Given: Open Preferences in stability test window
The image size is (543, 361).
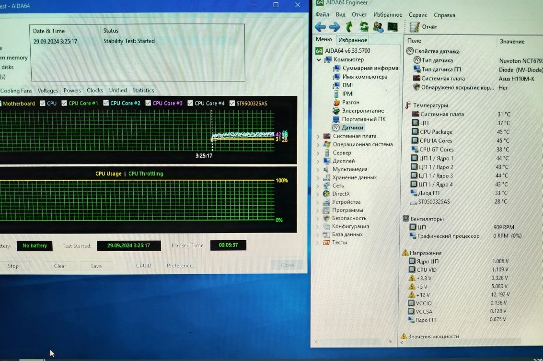Looking at the screenshot, I should (180, 266).
